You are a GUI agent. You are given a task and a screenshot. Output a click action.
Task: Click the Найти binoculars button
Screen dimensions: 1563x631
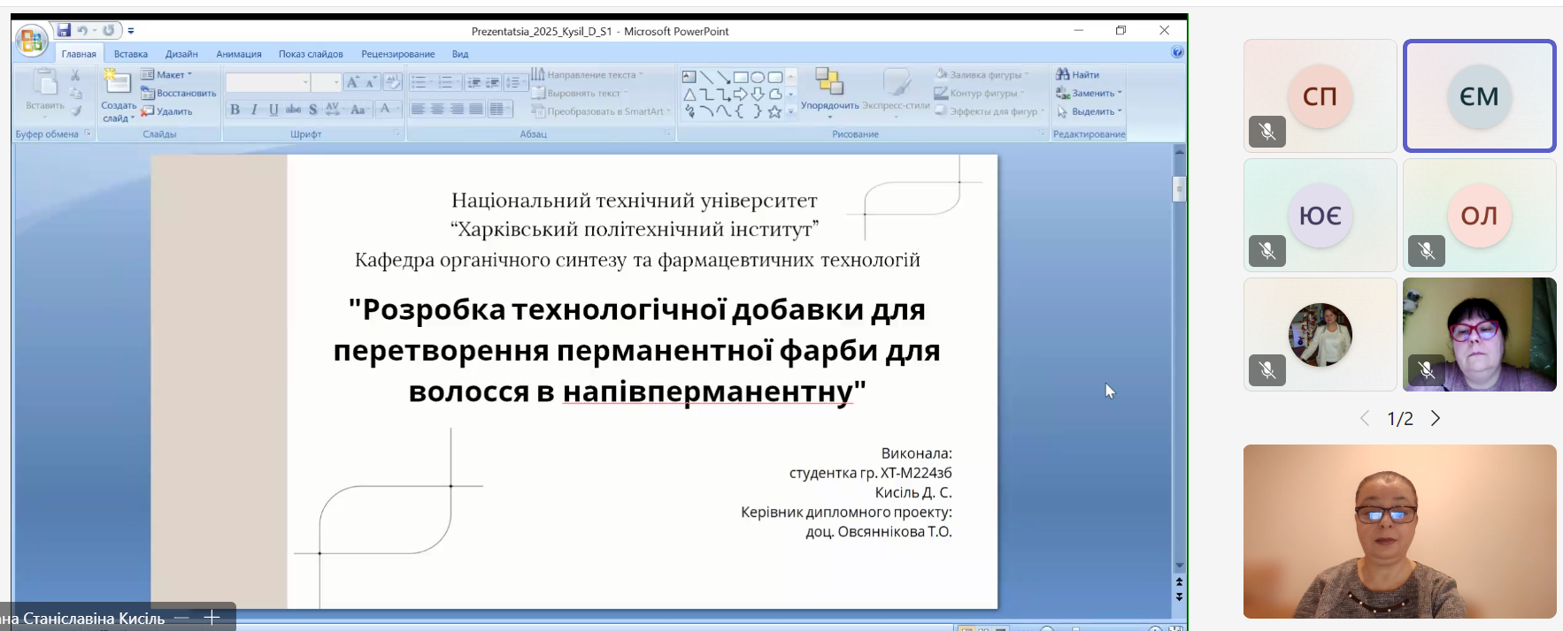tap(1077, 75)
